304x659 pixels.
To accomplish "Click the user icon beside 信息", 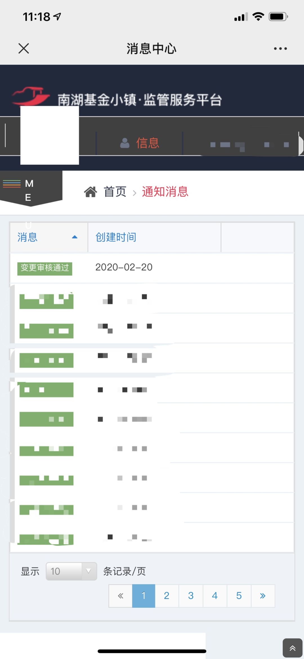I will (125, 143).
